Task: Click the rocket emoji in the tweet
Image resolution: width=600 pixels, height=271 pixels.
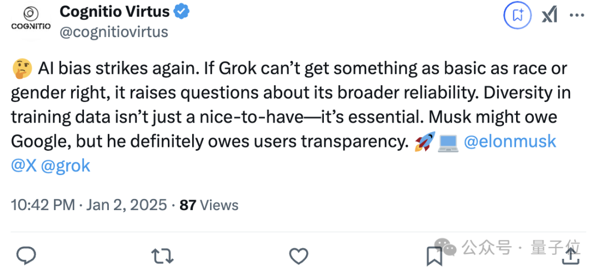Action: click(x=425, y=141)
